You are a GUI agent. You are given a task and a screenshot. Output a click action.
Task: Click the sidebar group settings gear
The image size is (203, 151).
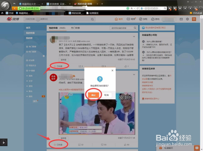coord(44,56)
